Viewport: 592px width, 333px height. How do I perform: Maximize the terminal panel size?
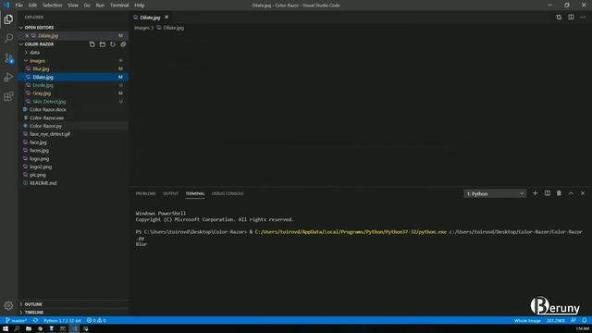571,193
